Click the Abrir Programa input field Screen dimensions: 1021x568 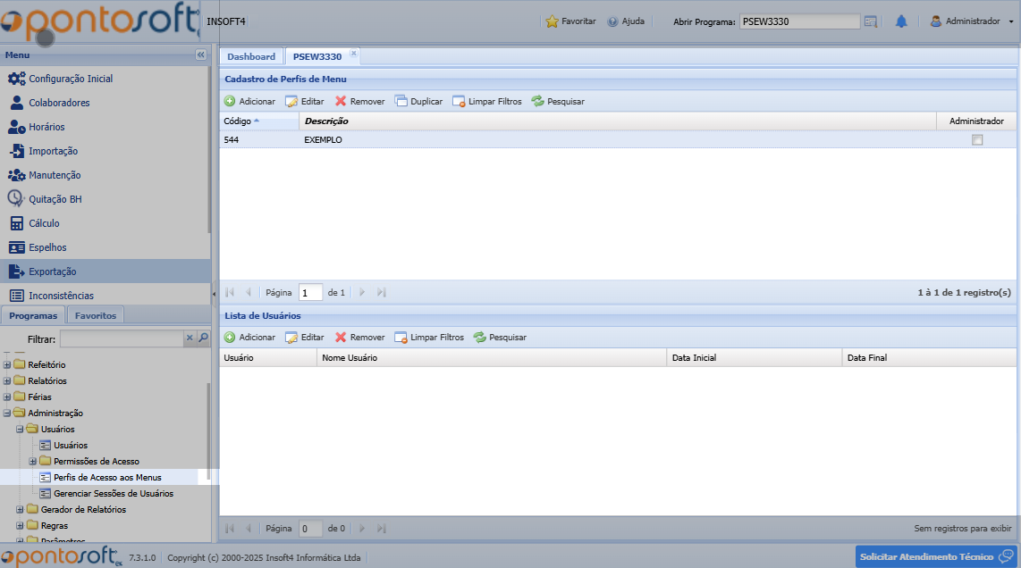tap(799, 21)
